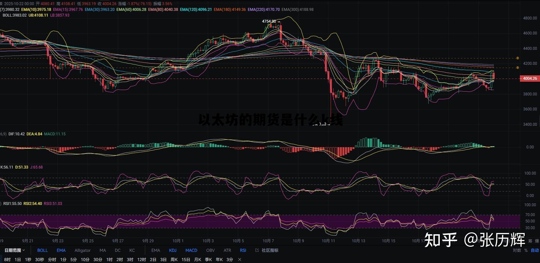Select the 10分 timeframe
This screenshot has width=540, height=263.
point(85,260)
